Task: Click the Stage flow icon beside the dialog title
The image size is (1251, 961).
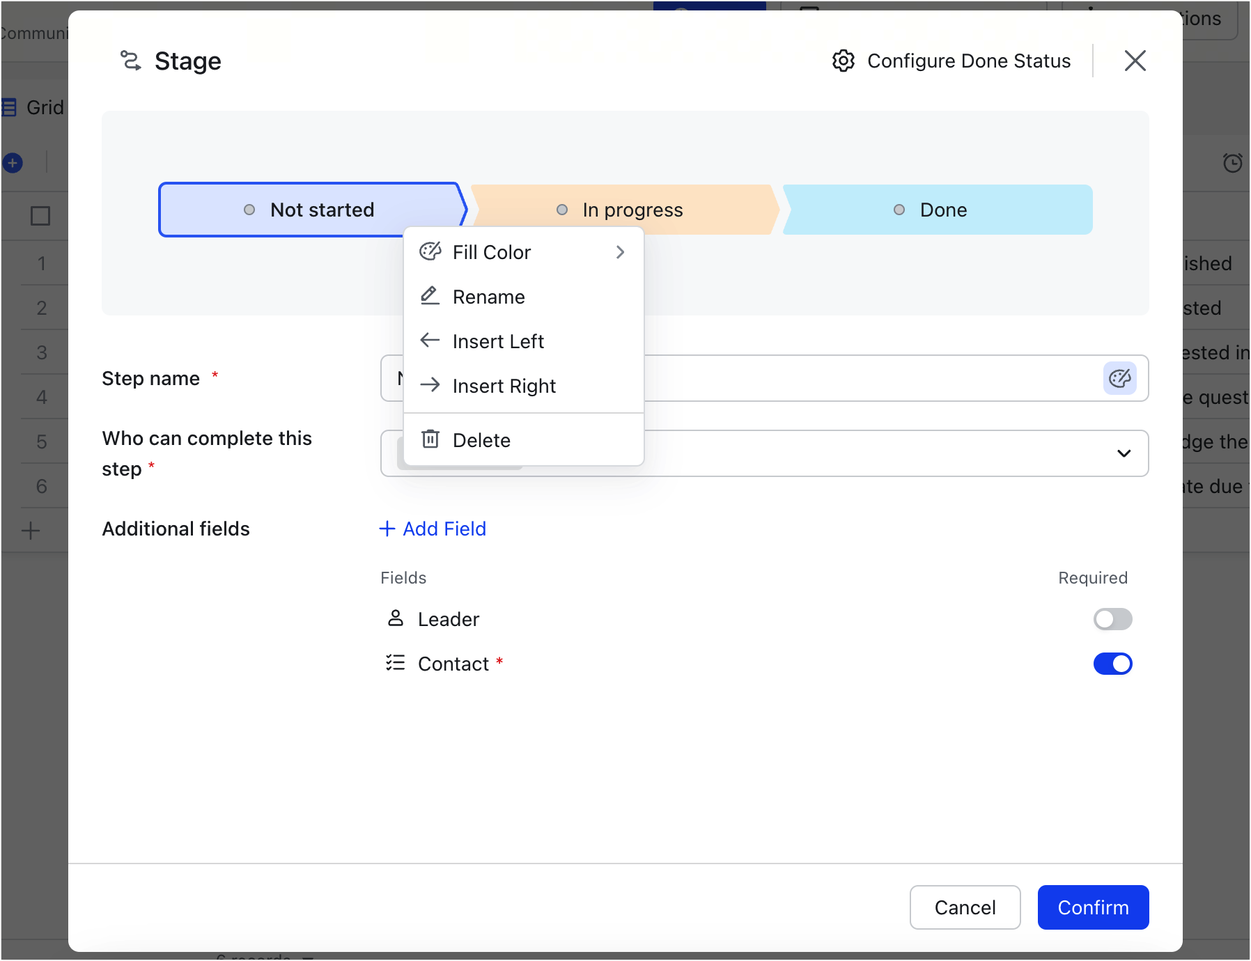Action: pyautogui.click(x=131, y=61)
